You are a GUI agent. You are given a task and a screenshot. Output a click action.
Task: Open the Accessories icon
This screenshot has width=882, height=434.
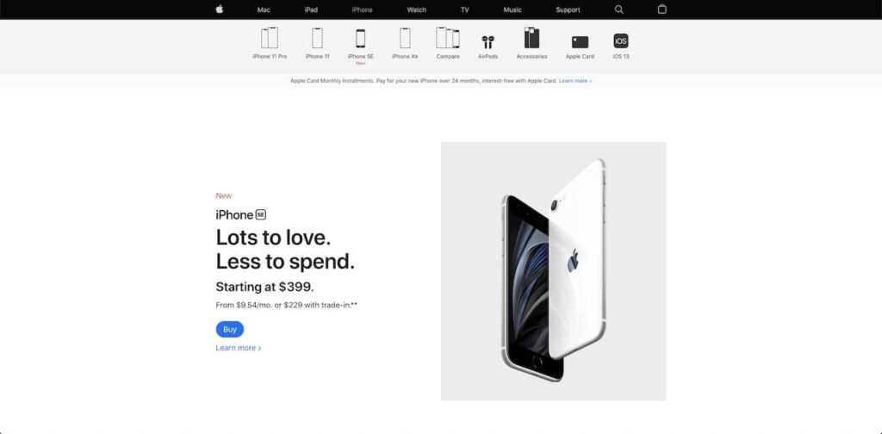point(531,38)
